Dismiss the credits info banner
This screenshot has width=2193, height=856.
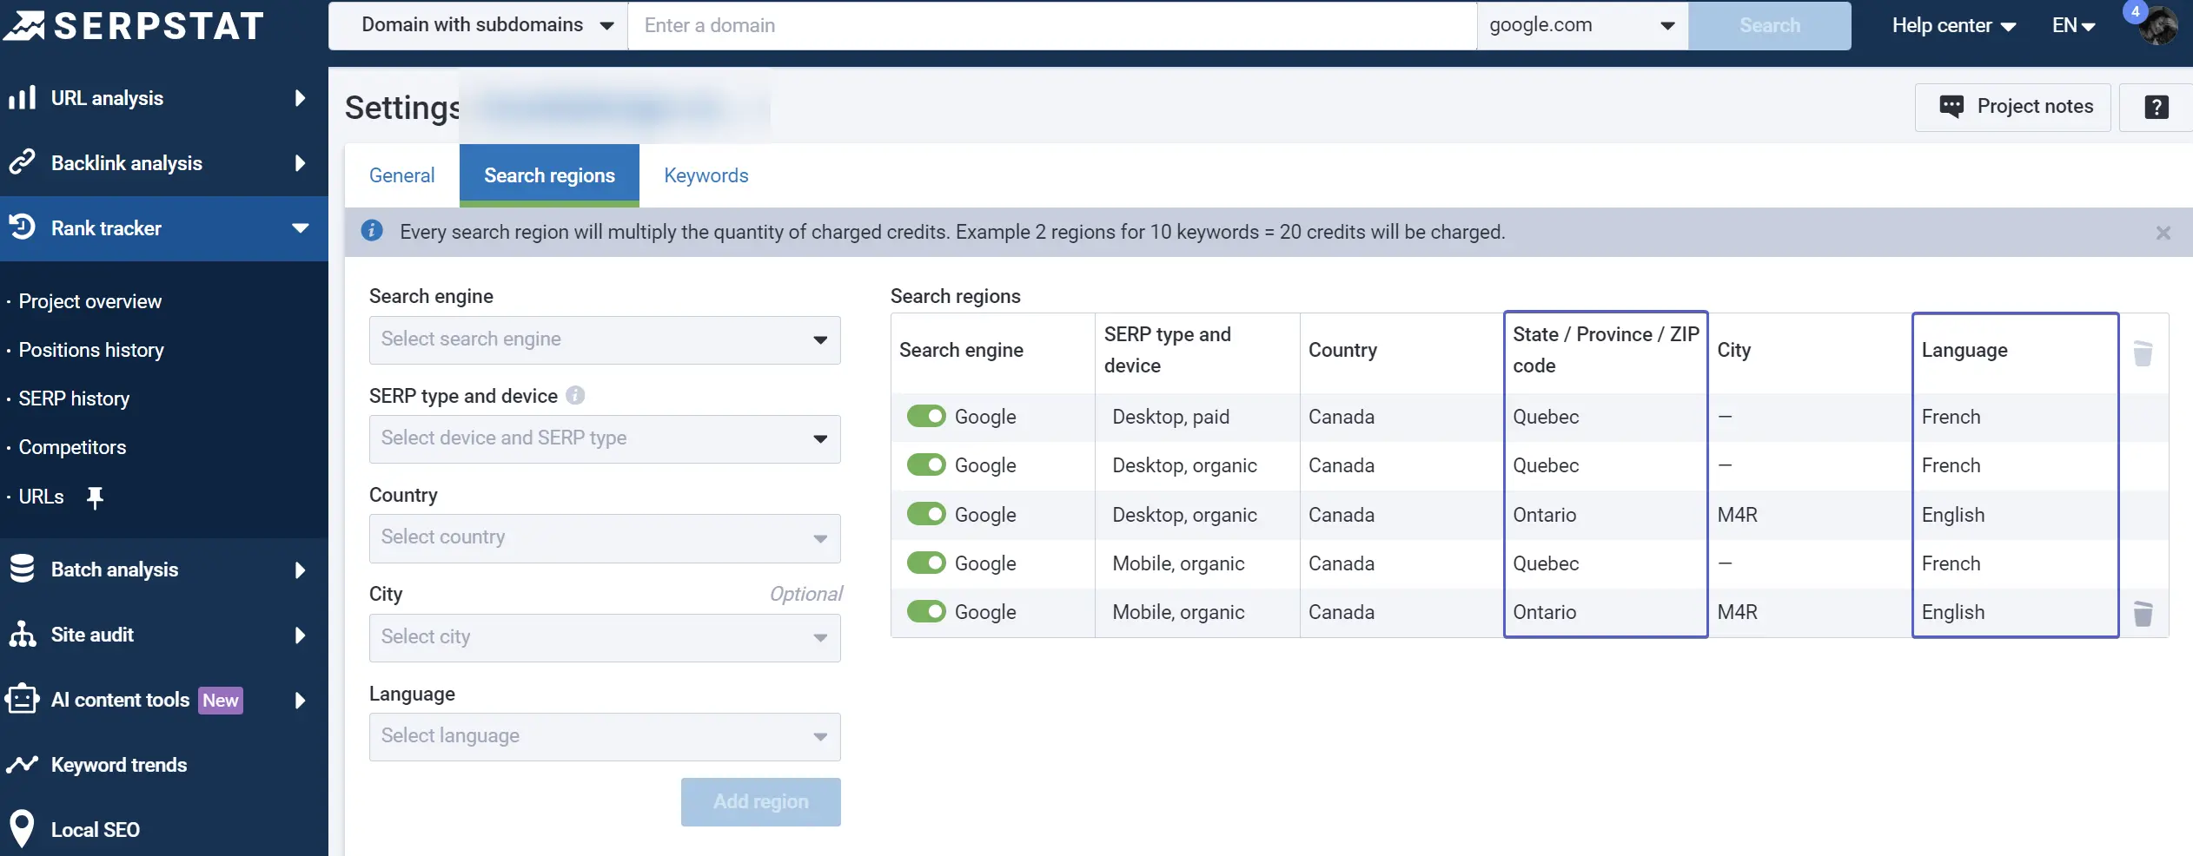pos(2163,233)
